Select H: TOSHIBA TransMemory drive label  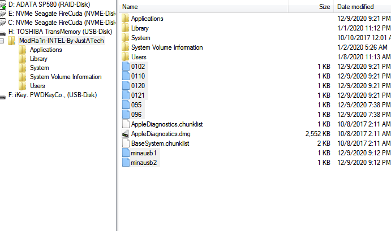(x=61, y=32)
